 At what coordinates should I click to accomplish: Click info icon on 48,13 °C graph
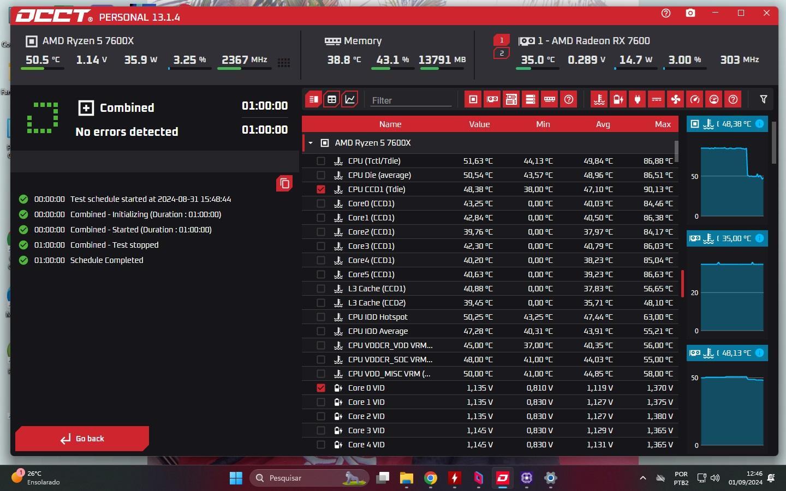click(759, 353)
